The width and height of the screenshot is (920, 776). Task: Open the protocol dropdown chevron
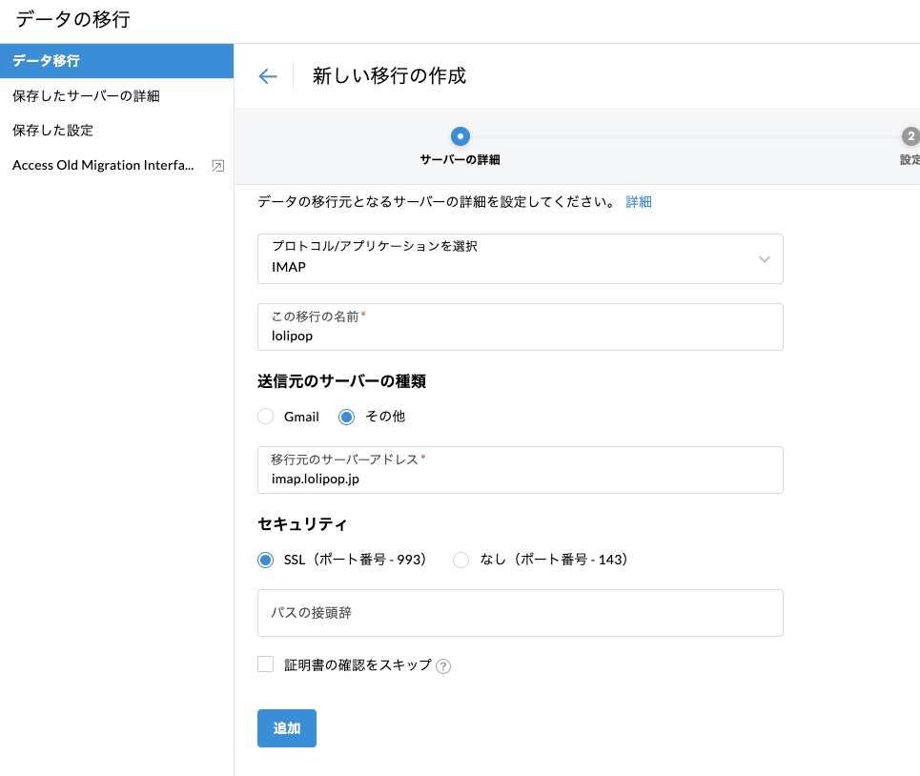pyautogui.click(x=765, y=258)
